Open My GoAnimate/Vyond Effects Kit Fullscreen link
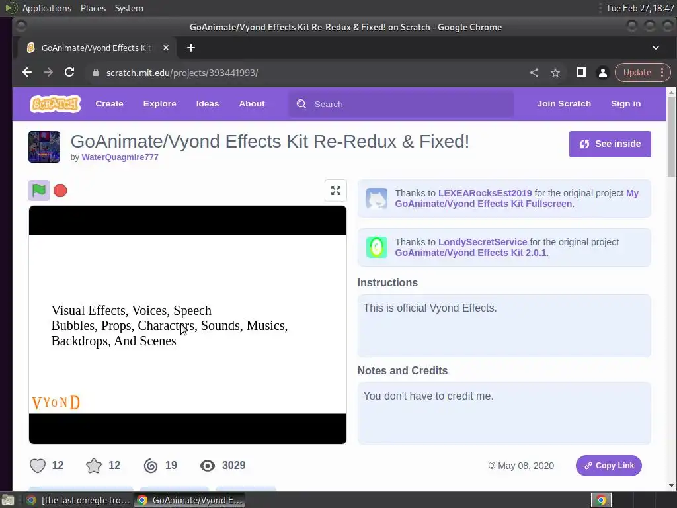The width and height of the screenshot is (677, 508). tap(517, 198)
